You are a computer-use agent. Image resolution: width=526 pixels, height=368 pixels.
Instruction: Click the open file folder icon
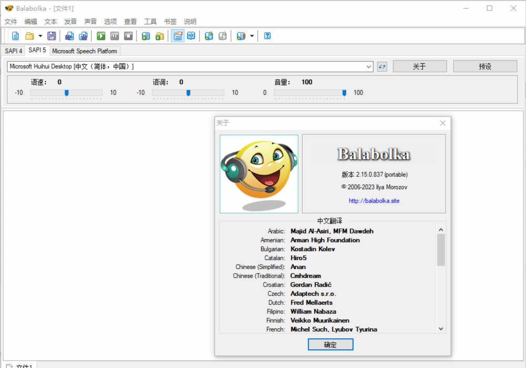(29, 36)
